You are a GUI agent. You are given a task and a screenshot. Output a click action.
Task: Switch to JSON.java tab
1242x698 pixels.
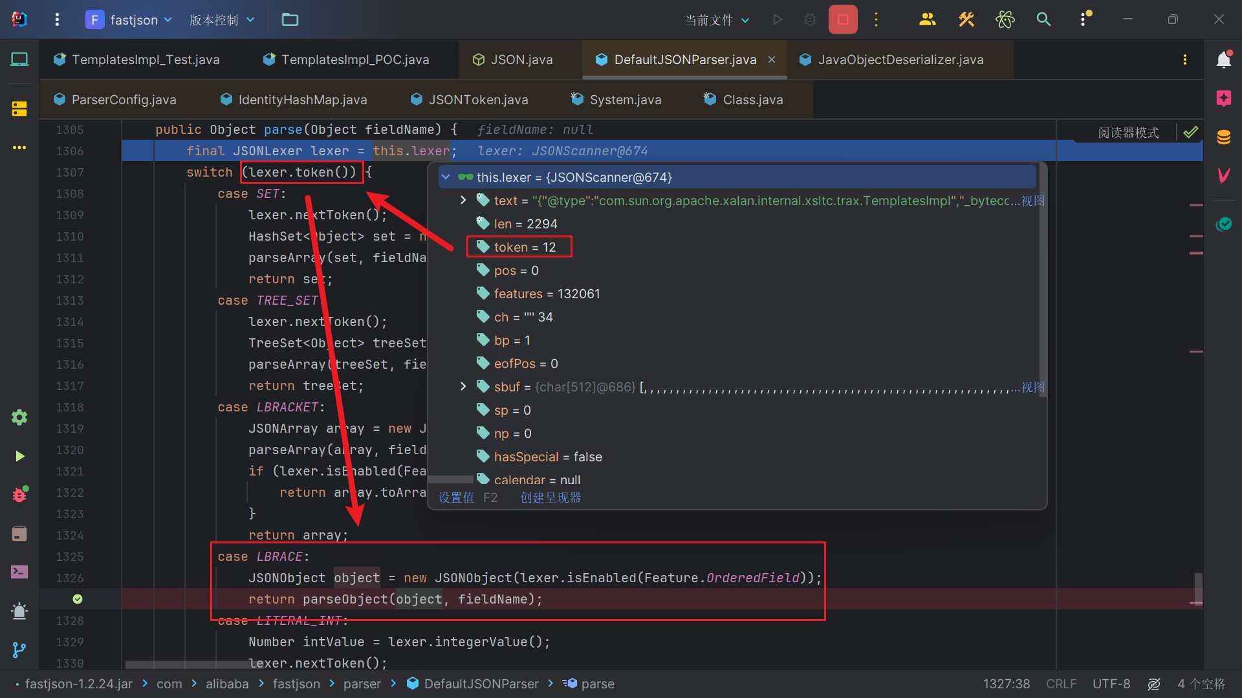(x=513, y=60)
